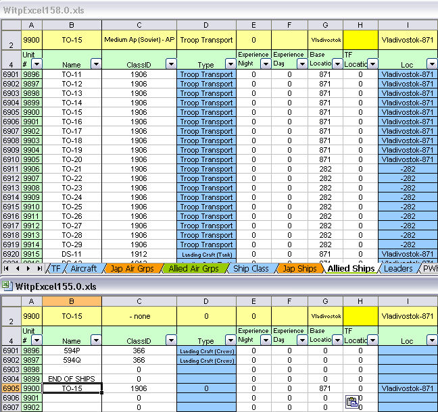
Task: Open Loc filter dropdown in upper window
Action: tap(432, 64)
